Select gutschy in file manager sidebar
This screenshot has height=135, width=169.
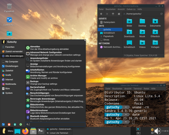pyautogui.click(x=110, y=29)
